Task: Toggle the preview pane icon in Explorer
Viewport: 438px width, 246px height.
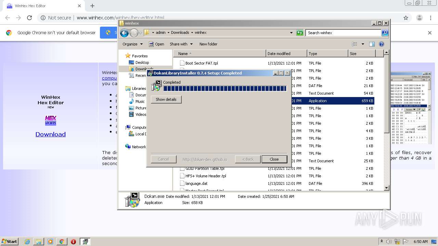Action: (x=372, y=44)
